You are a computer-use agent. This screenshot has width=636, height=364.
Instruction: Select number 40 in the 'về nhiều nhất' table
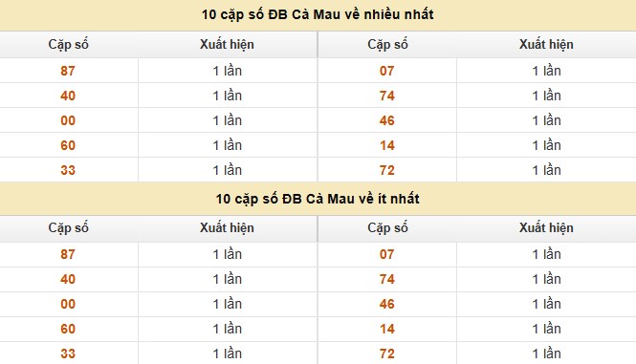(x=68, y=96)
